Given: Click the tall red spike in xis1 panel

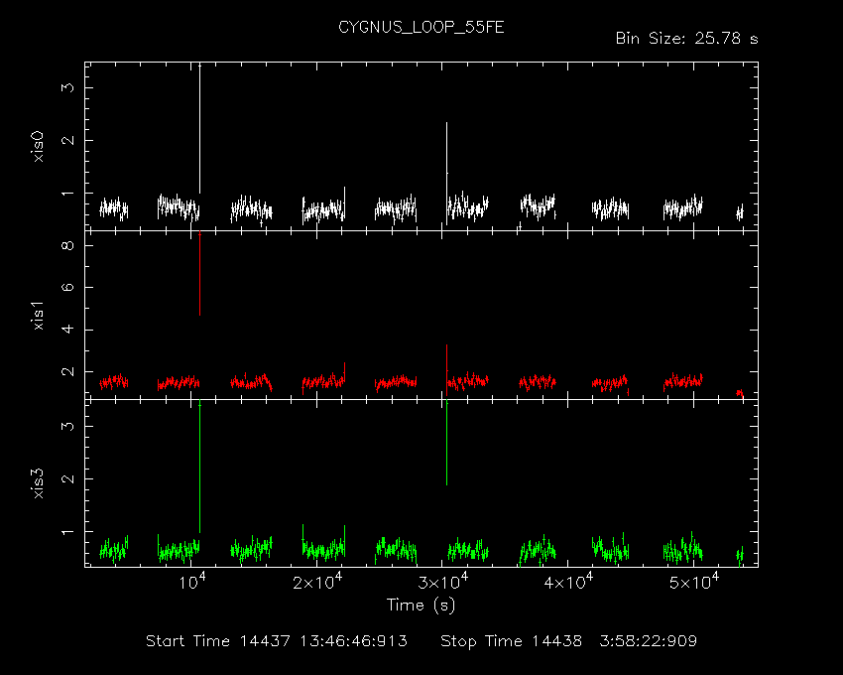Looking at the screenshot, I should pyautogui.click(x=200, y=273).
